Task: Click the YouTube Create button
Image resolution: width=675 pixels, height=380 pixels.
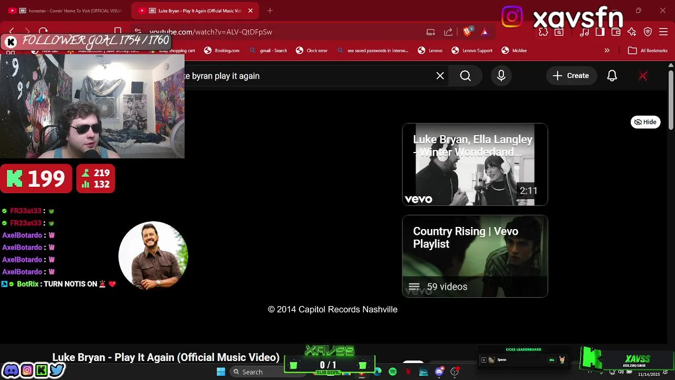Action: click(571, 76)
